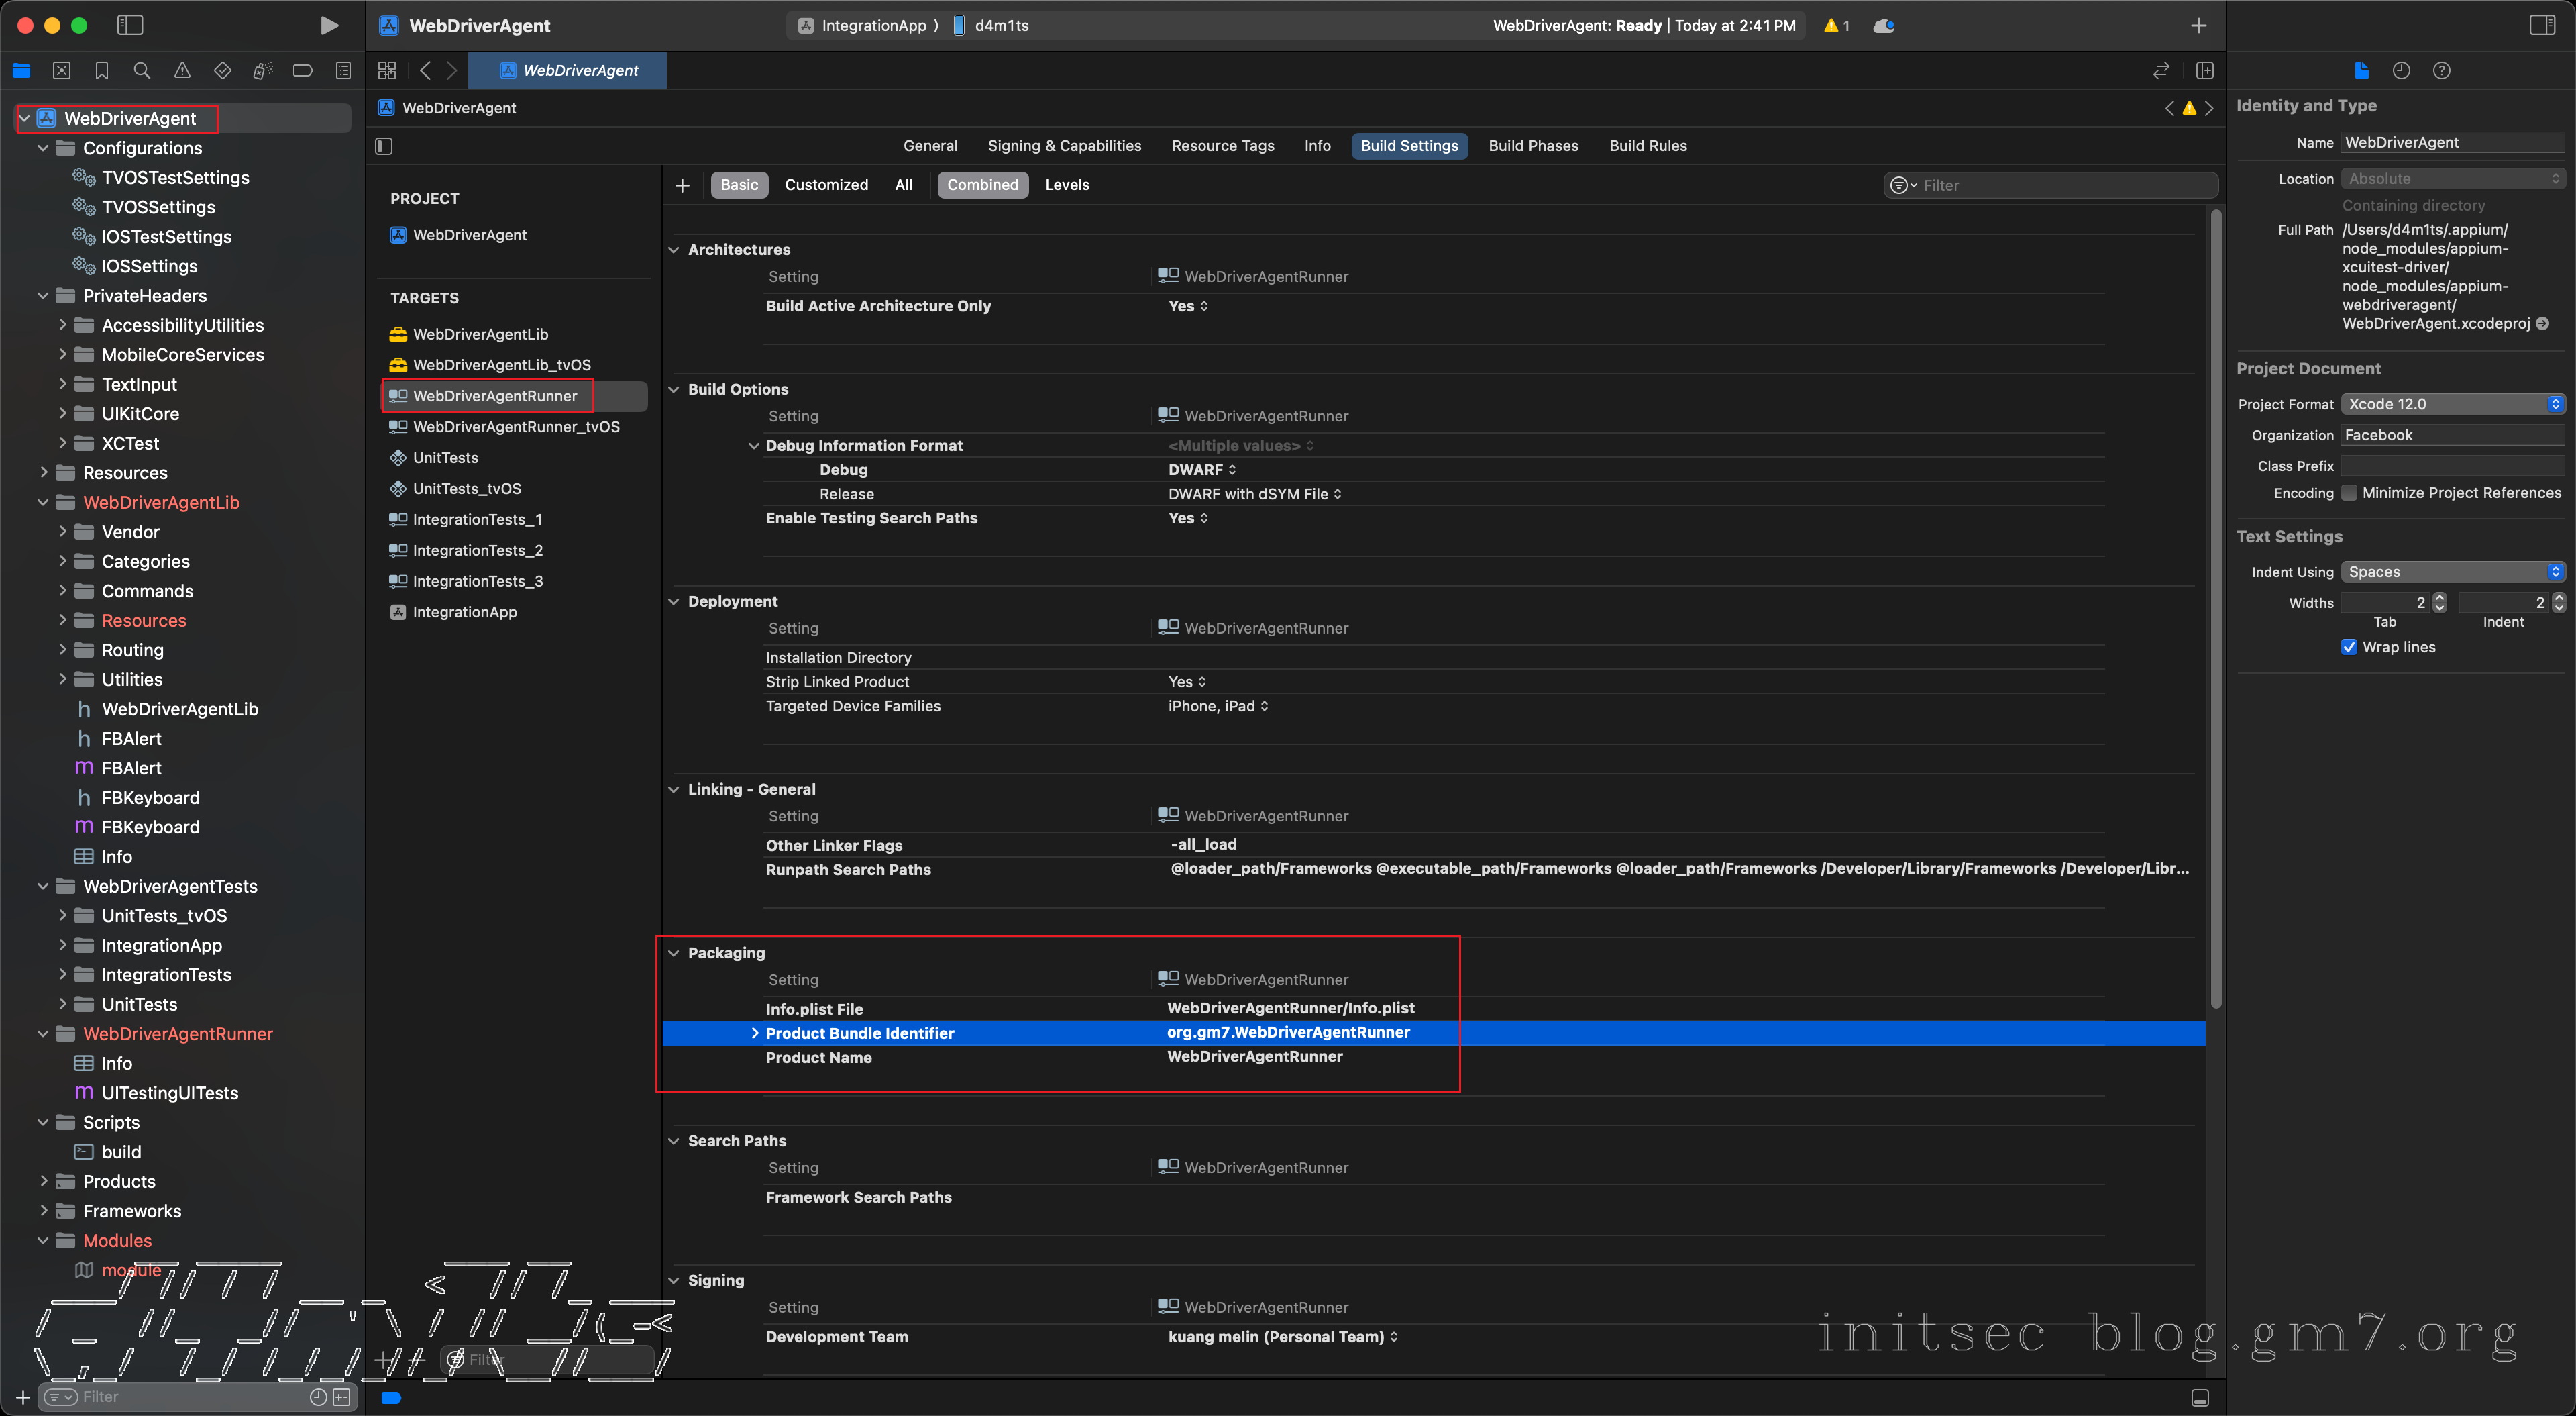Click the add build setting plus icon
Image resolution: width=2576 pixels, height=1416 pixels.
click(682, 185)
